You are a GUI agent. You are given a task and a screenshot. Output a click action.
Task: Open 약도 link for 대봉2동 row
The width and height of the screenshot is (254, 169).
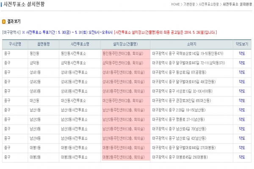click(242, 157)
